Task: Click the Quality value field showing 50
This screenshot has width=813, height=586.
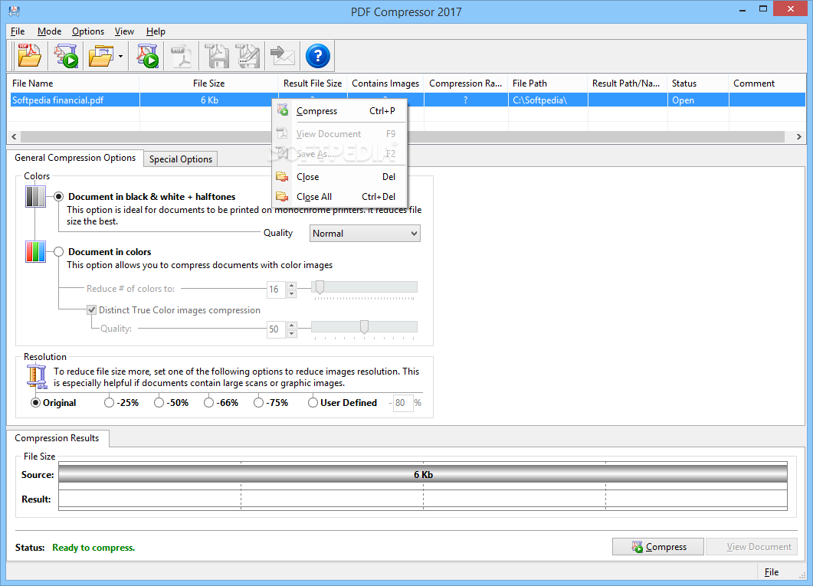Action: (x=277, y=329)
